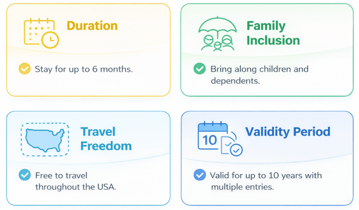Click the 'Travel Freedom' heading

click(x=106, y=139)
